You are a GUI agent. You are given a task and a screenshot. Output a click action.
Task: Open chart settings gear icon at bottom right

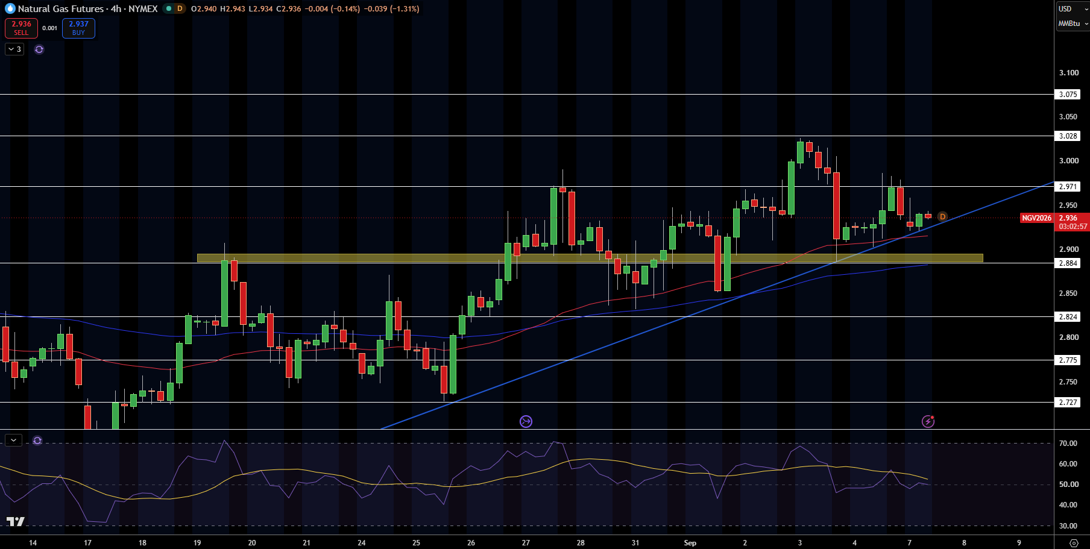(x=1073, y=543)
